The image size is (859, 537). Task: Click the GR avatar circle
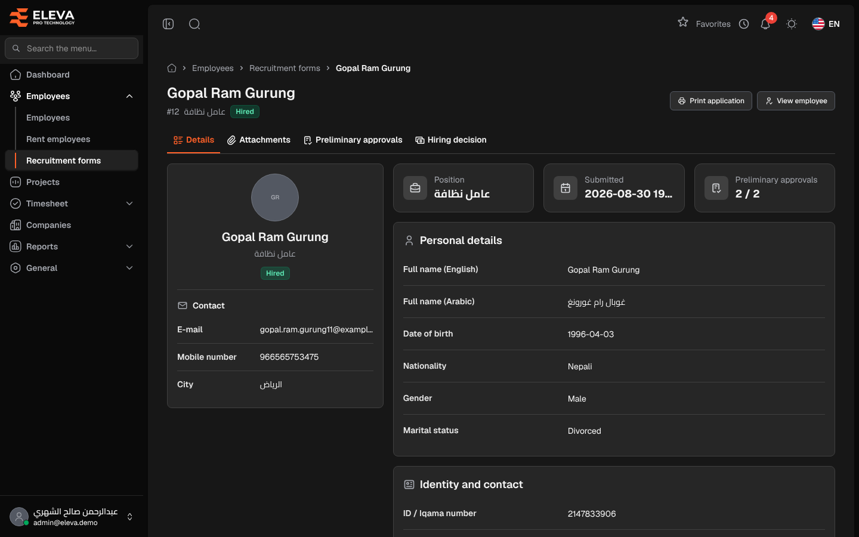coord(275,197)
